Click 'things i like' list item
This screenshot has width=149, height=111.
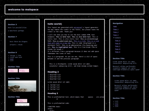tap(15, 56)
